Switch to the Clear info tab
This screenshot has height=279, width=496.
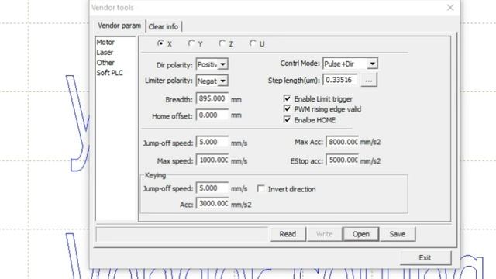pos(164,26)
